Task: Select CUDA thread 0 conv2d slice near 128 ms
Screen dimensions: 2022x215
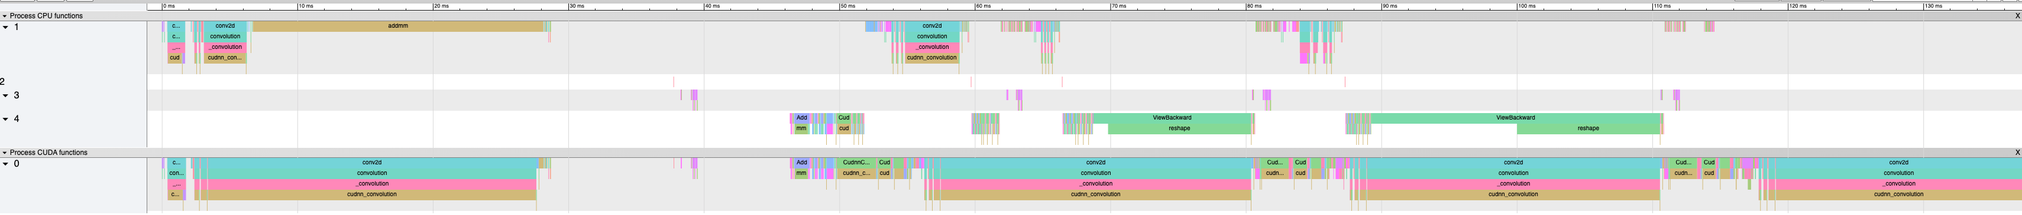Action: point(1899,163)
